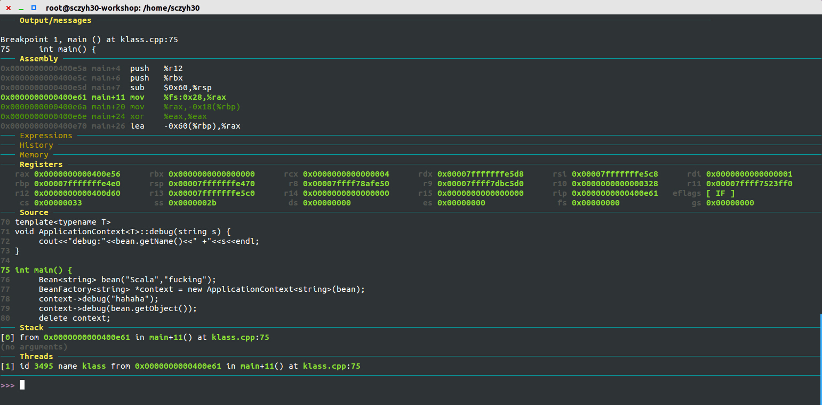Click the Registers section header
This screenshot has height=405, width=822.
point(41,164)
